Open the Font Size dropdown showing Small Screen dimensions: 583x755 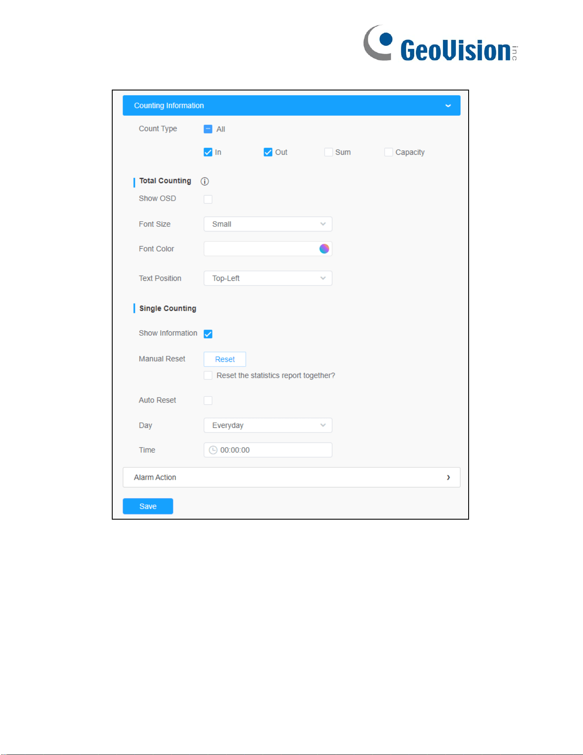pos(268,224)
